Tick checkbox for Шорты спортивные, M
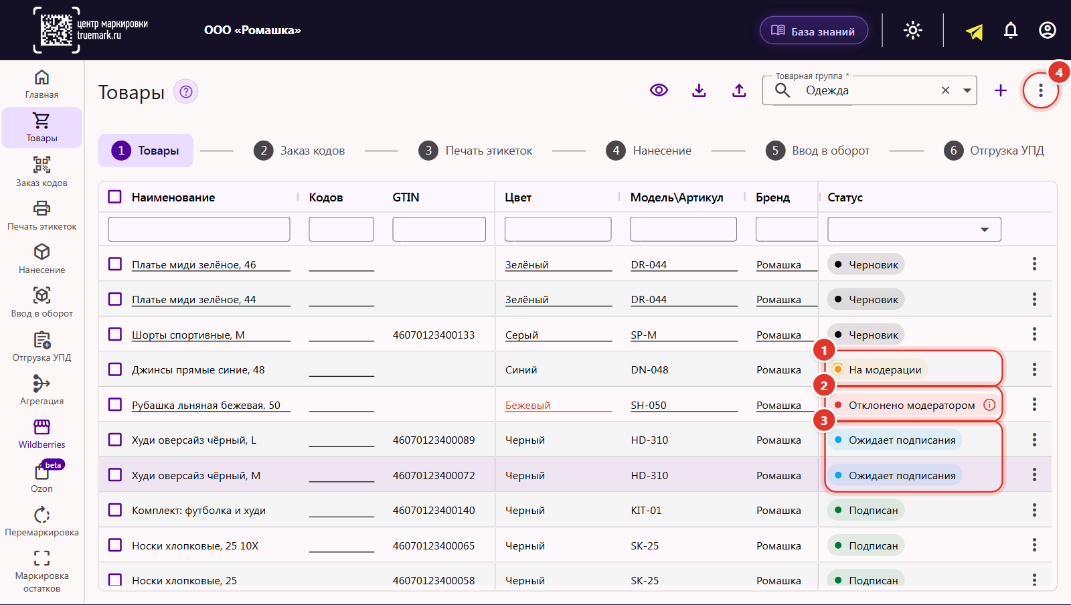The height and width of the screenshot is (605, 1071). point(115,334)
